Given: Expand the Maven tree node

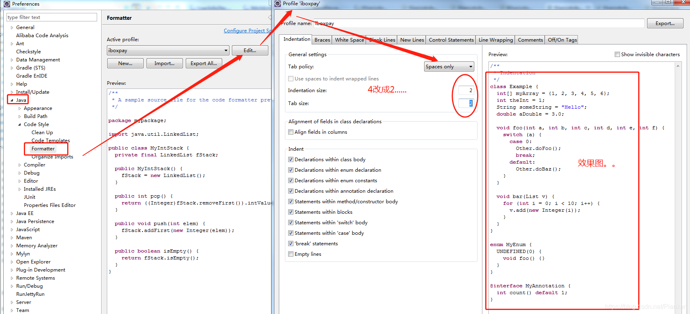Looking at the screenshot, I should [x=12, y=238].
